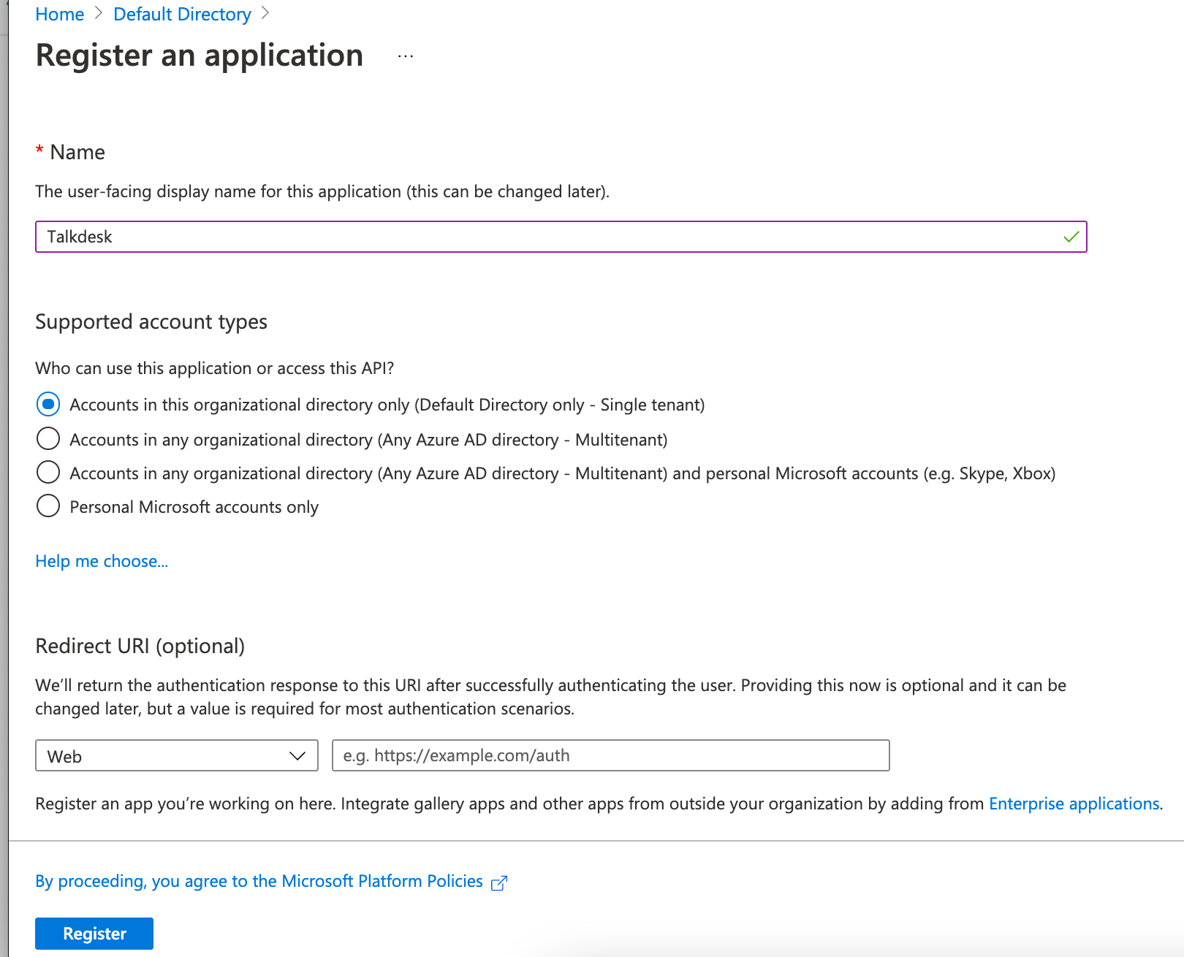This screenshot has width=1184, height=957.
Task: Click the Redirect URI input field
Action: coord(611,755)
